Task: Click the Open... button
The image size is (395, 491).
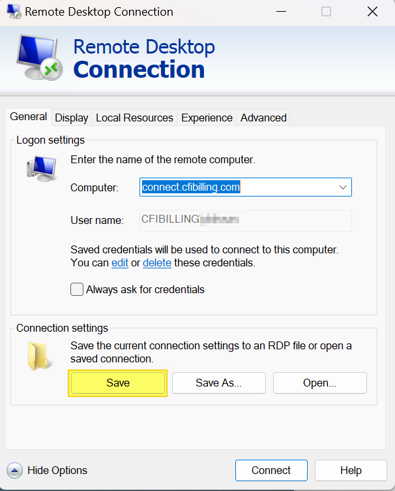Action: (x=319, y=383)
